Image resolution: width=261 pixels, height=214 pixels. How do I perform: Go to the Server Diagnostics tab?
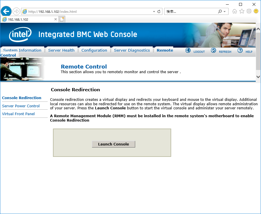[132, 50]
